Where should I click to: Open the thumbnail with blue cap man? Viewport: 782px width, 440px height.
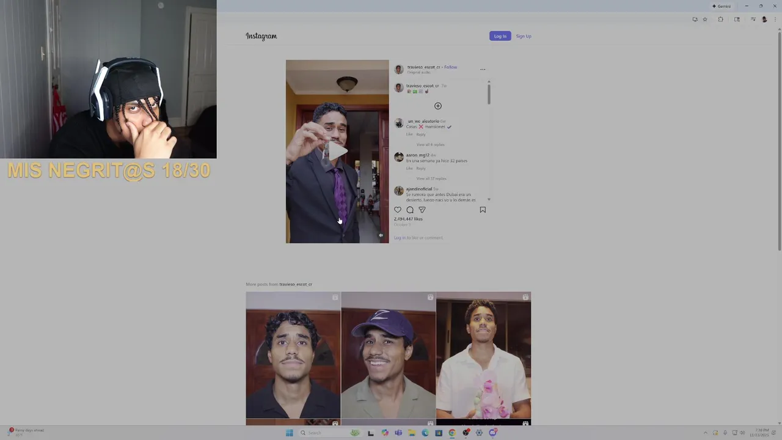tap(389, 354)
